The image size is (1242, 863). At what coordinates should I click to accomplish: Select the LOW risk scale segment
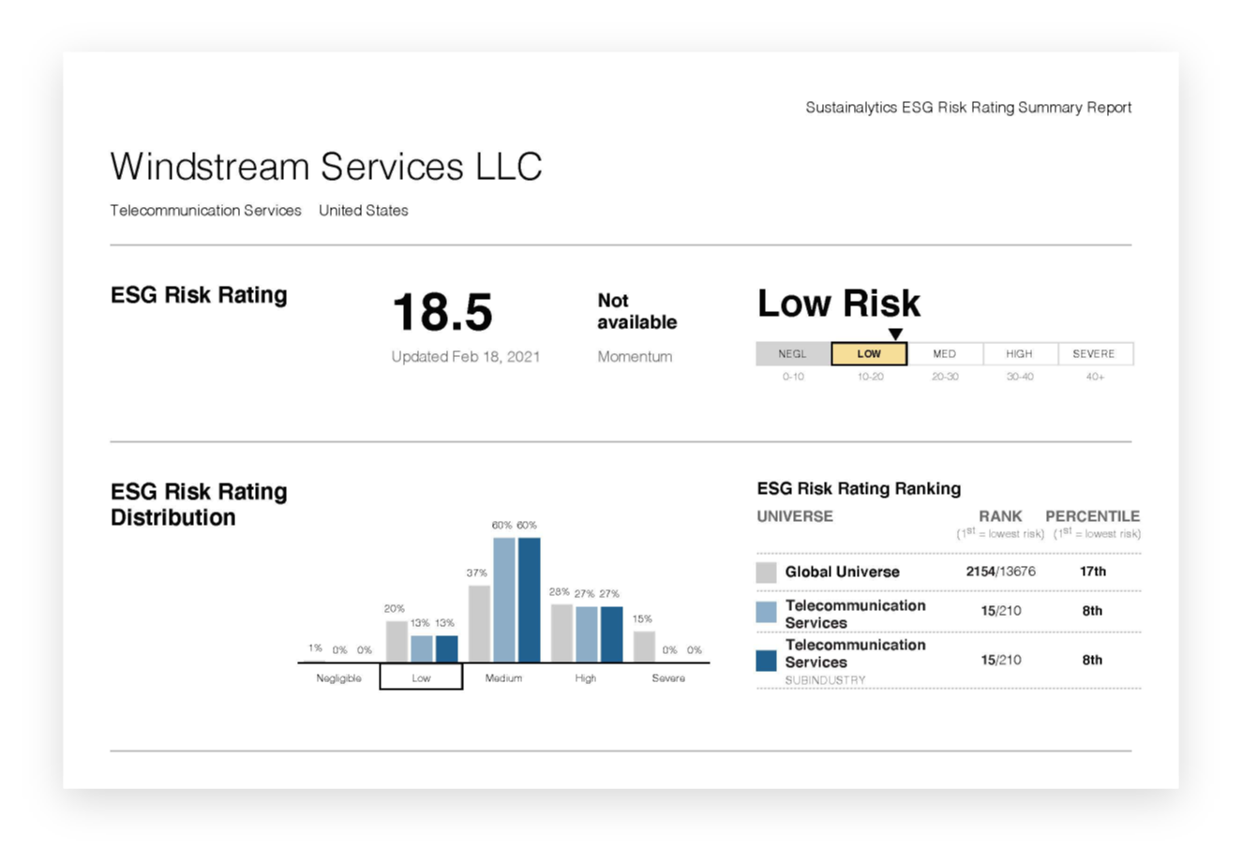[869, 354]
